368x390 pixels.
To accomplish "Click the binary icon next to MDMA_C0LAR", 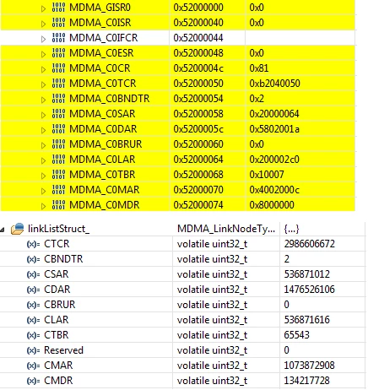I will (x=58, y=160).
